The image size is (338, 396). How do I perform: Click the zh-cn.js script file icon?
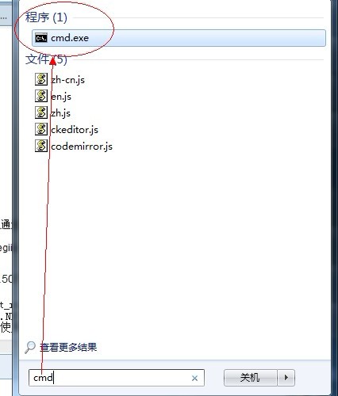[41, 79]
